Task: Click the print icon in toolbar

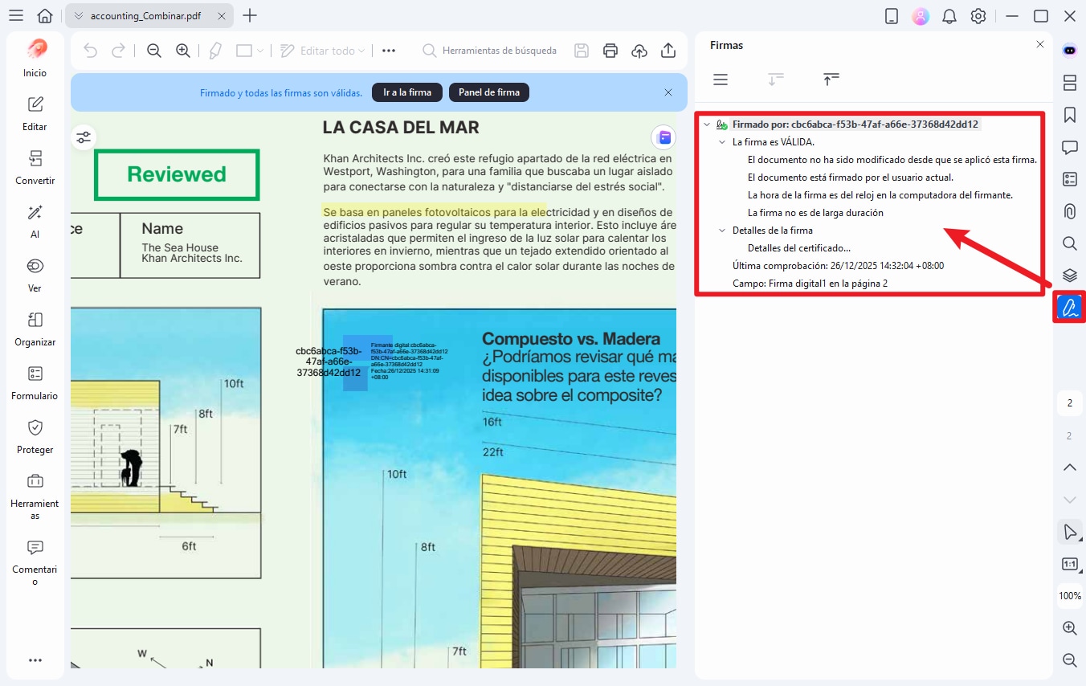Action: (x=610, y=51)
